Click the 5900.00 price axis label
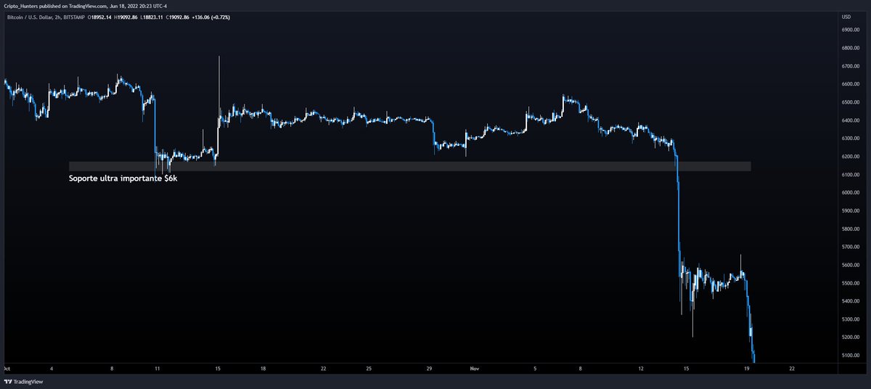 tap(851, 211)
